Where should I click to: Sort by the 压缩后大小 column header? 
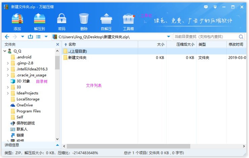pyautogui.click(x=186, y=44)
